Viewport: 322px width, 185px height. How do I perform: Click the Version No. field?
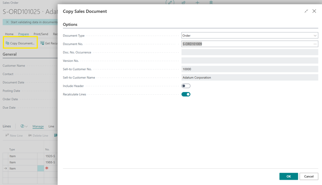coord(250,61)
